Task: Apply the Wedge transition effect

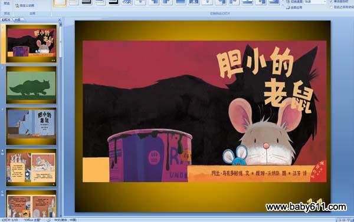Action: click(x=194, y=2)
